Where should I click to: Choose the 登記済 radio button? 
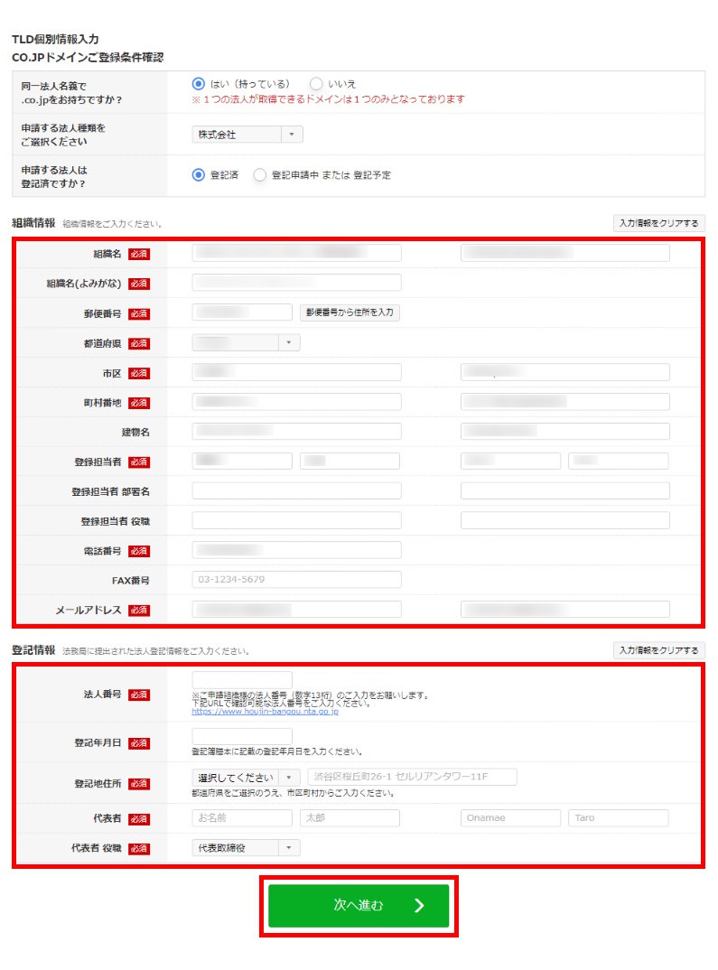click(199, 175)
